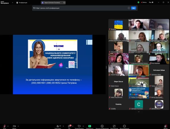Open the conference info icon in toolbar
170x129 pixels.
102,126
